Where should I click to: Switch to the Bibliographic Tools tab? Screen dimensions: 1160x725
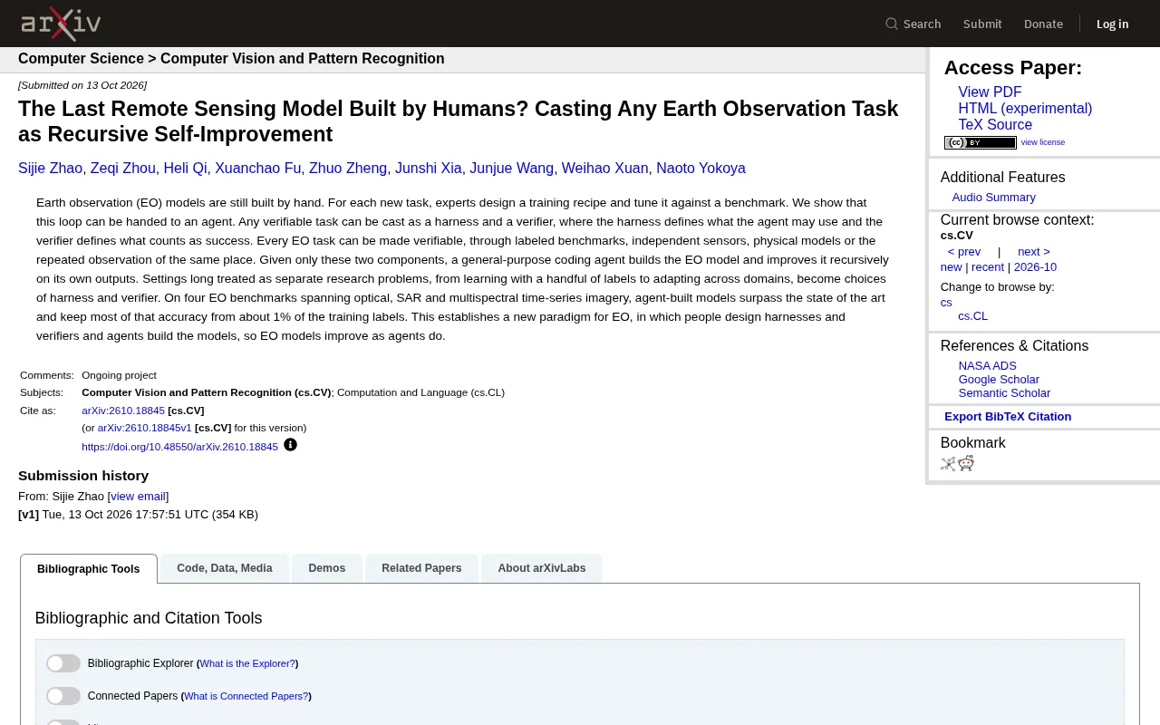coord(89,569)
